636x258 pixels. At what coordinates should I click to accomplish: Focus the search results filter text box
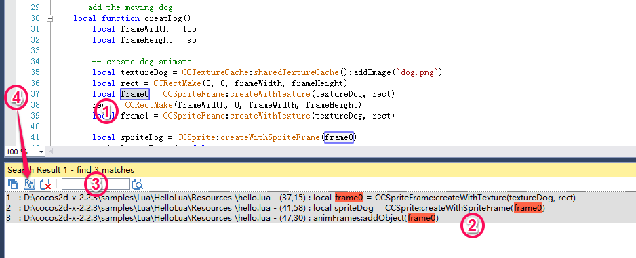pyautogui.click(x=96, y=184)
